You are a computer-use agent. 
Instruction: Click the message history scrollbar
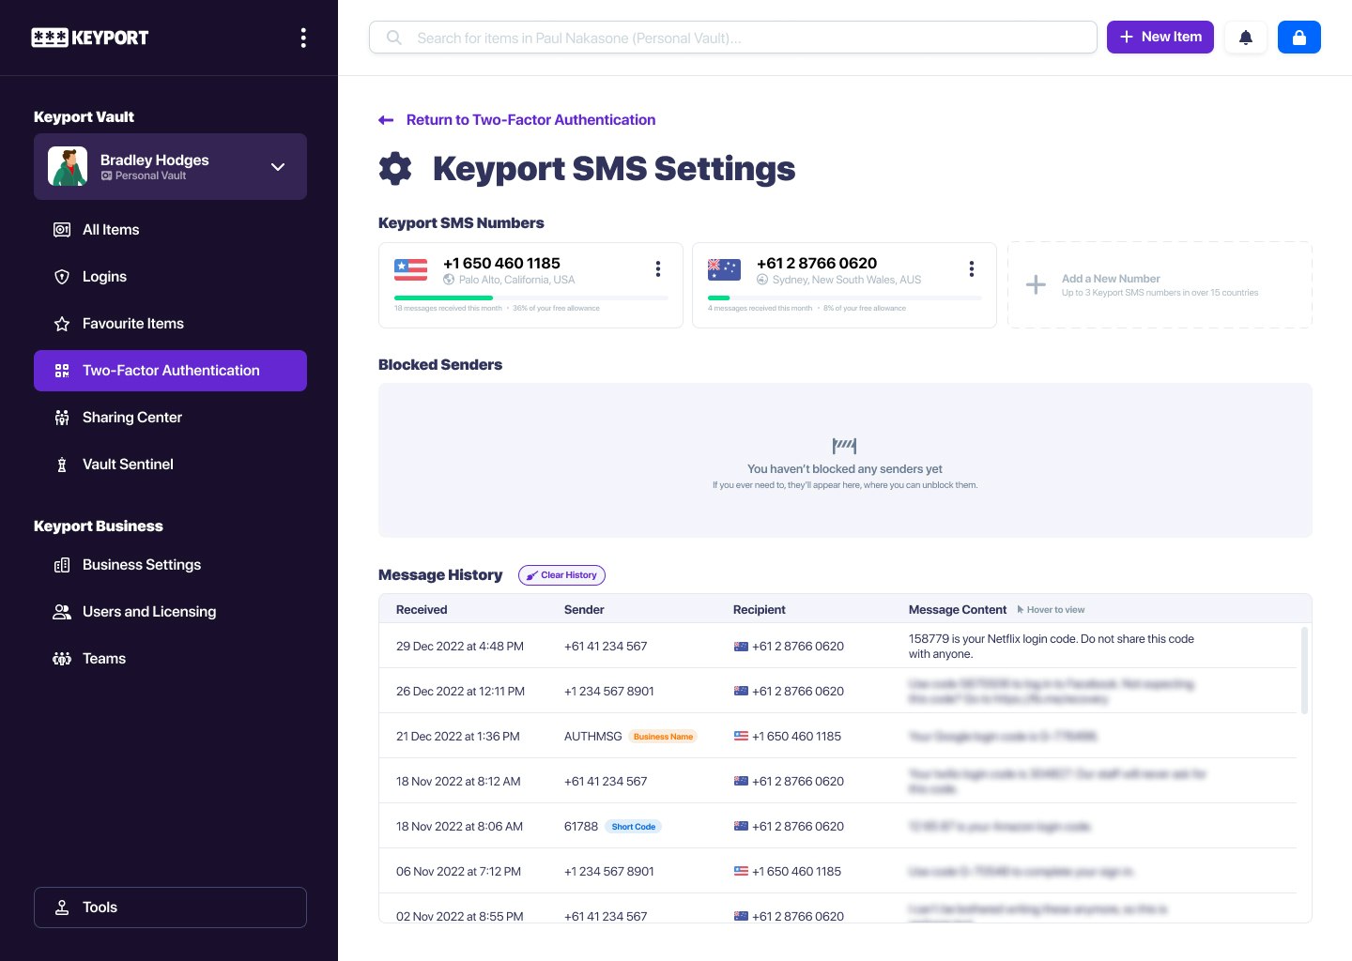coord(1304,671)
